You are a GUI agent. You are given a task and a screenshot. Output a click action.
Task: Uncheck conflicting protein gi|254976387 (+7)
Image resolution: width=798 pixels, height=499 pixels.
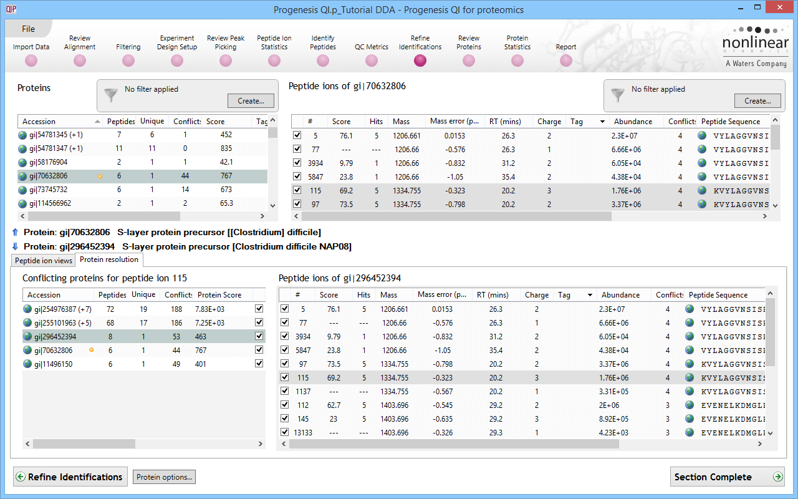[x=259, y=309]
